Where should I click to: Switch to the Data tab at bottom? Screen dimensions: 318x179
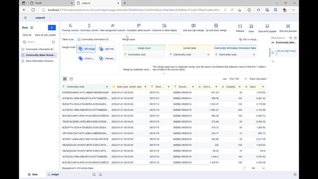tap(33, 175)
